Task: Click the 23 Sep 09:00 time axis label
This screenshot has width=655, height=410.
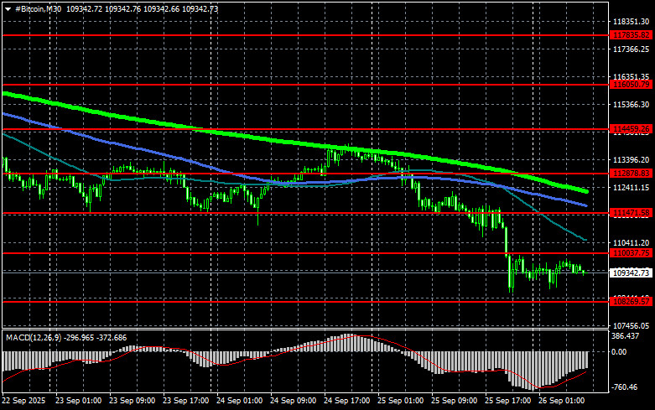Action: [x=132, y=401]
